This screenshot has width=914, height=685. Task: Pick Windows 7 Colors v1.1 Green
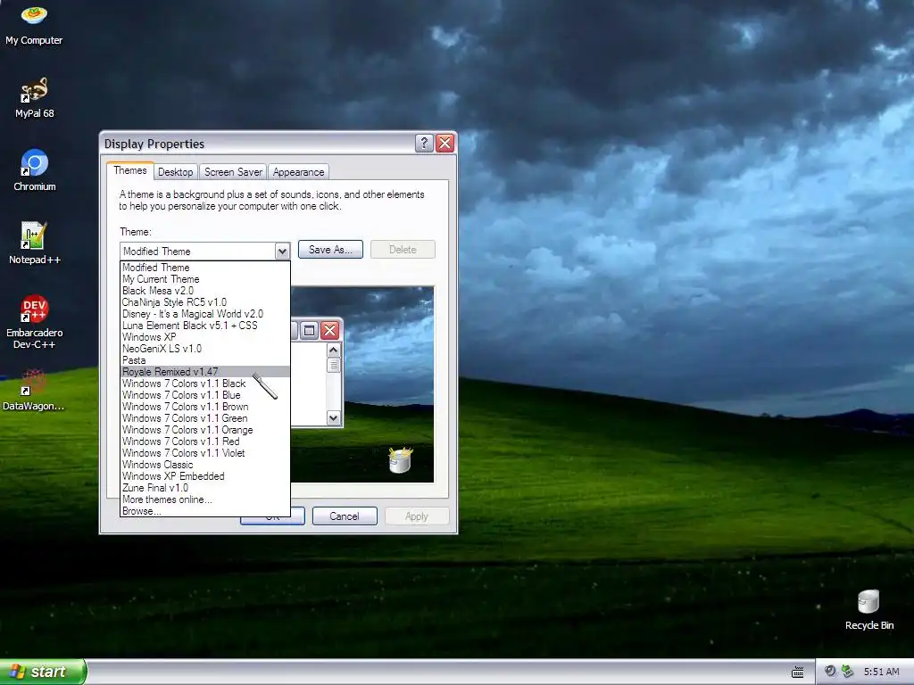205,418
